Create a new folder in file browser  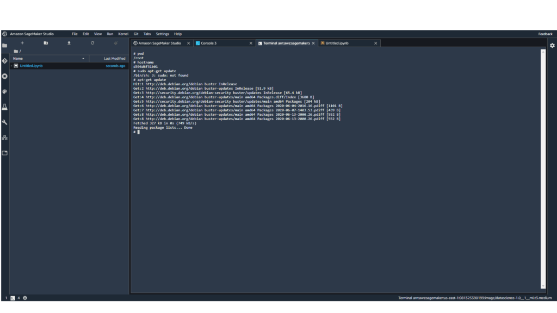tap(46, 43)
